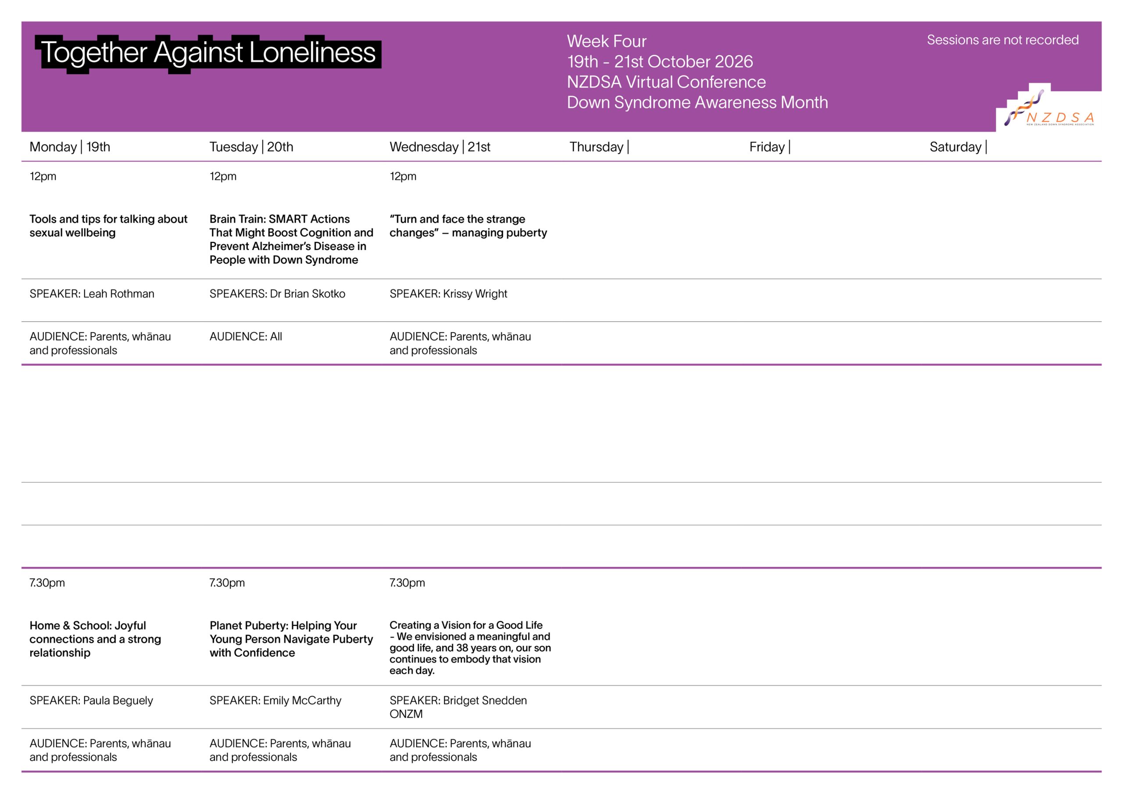This screenshot has width=1123, height=794.
Task: Click speaker name Leah Rothman
Action: click(118, 293)
